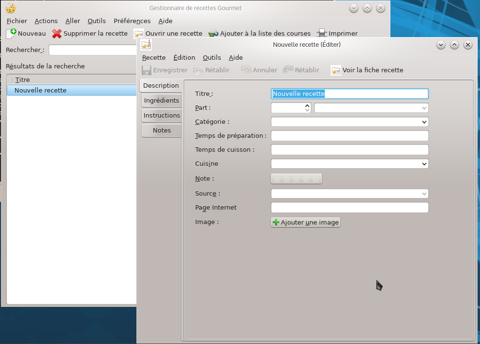Open the Édition menu
Screen dimensions: 480x344
tap(184, 57)
